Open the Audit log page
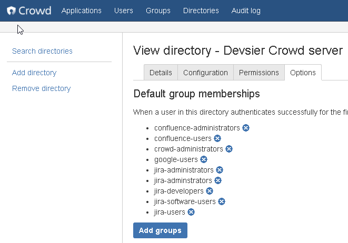 point(246,11)
